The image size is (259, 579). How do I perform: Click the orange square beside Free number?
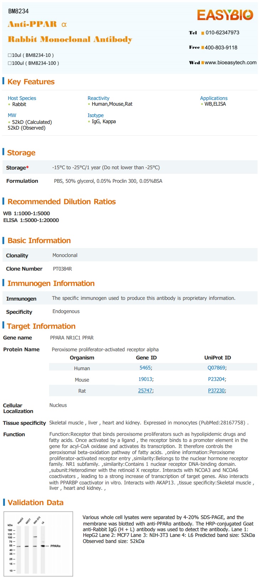(202, 47)
